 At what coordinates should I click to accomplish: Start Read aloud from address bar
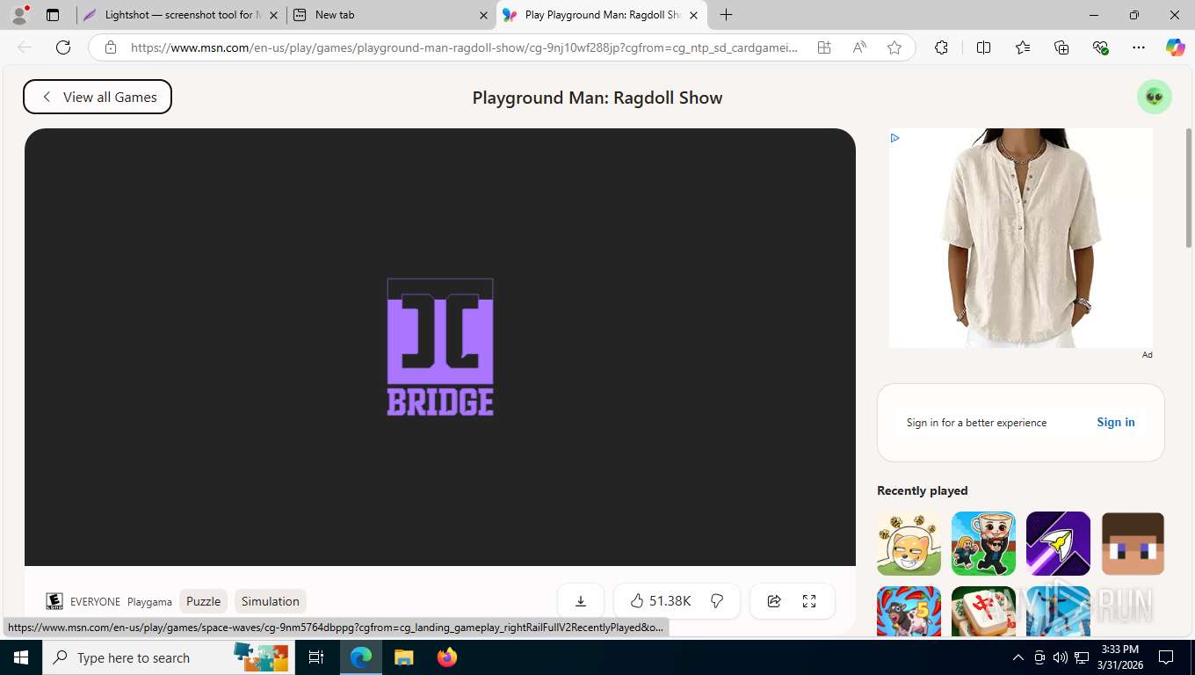[859, 47]
